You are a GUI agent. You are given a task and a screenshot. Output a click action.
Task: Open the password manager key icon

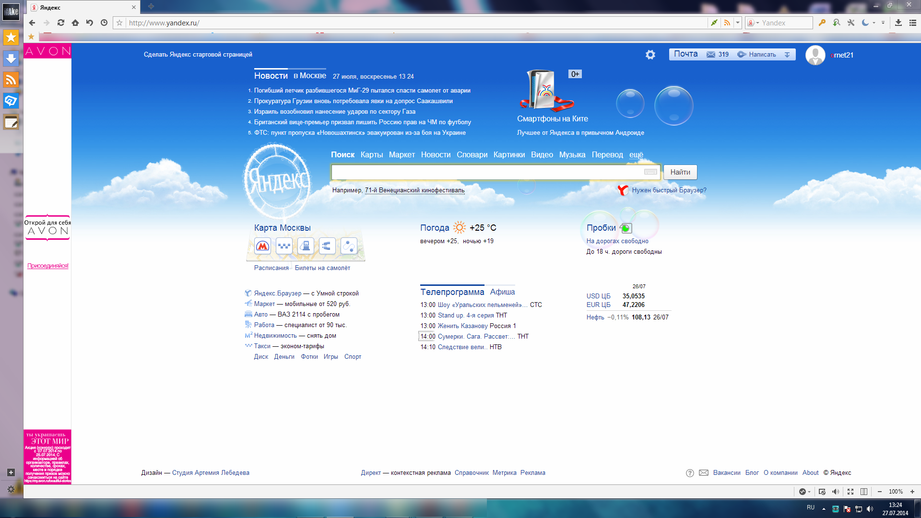pyautogui.click(x=822, y=23)
